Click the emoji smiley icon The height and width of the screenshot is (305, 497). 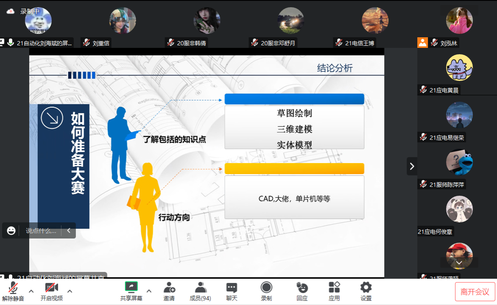pyautogui.click(x=11, y=230)
